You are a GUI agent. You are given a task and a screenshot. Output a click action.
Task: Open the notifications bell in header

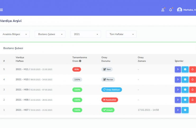click(171, 10)
